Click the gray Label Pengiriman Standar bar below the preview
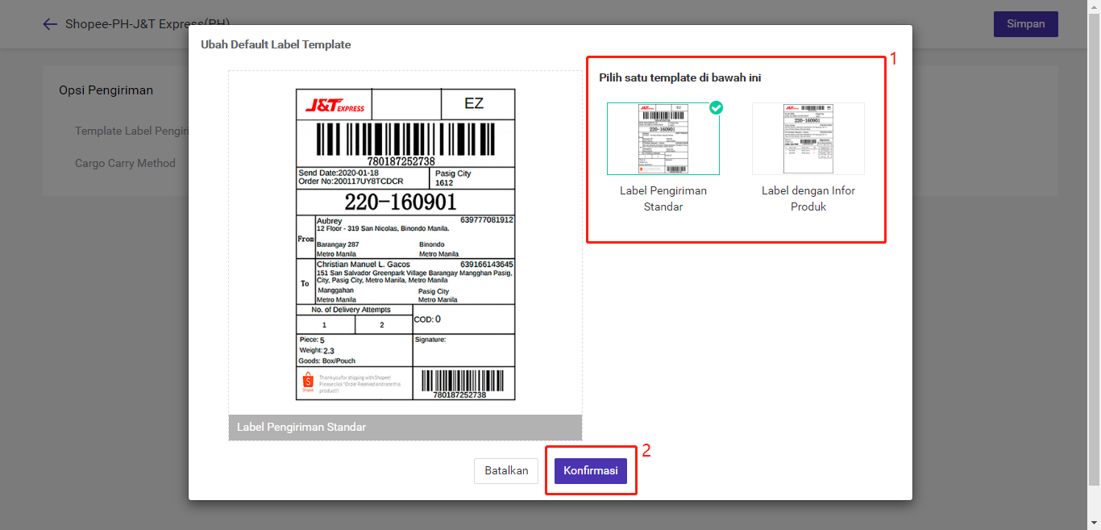This screenshot has height=530, width=1101. pyautogui.click(x=405, y=427)
